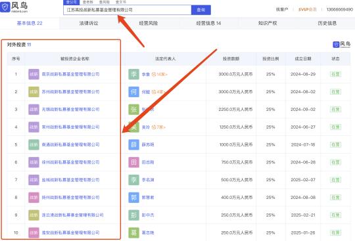Select the 查公司 search mode tab
The height and width of the screenshot is (241, 355).
pyautogui.click(x=72, y=2)
